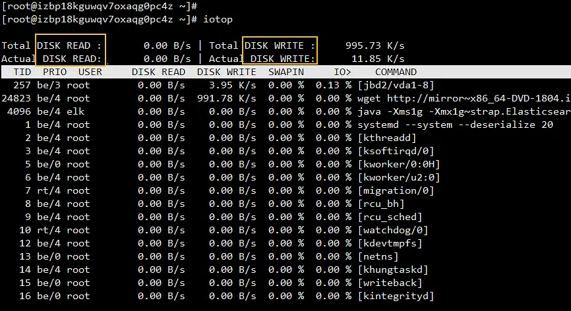Viewport: 571px width, 311px height.
Task: Select the PRIO column header
Action: click(54, 72)
